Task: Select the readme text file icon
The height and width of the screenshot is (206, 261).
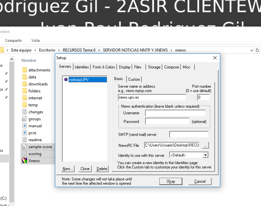Action: [x=25, y=140]
